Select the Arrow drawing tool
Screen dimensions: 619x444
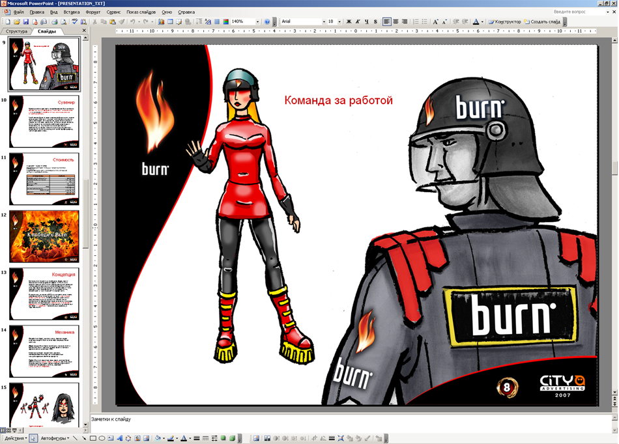click(x=84, y=438)
